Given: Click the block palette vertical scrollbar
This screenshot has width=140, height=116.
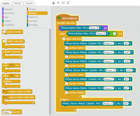Looking at the screenshot, I should click(50, 72).
